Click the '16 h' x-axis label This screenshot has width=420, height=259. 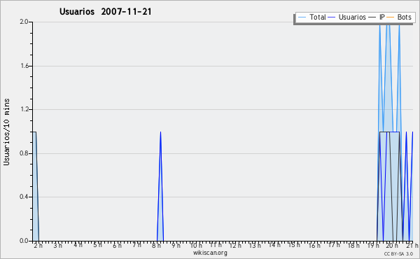point(314,245)
